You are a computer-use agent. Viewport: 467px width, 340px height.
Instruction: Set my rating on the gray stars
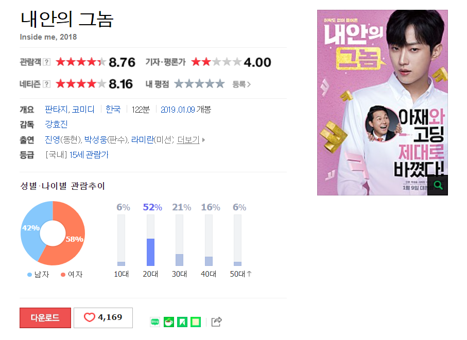[199, 84]
